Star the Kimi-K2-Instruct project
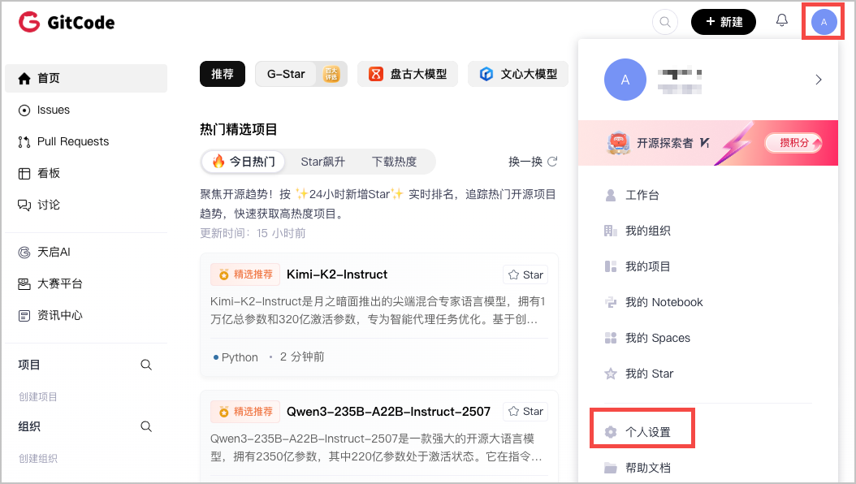The width and height of the screenshot is (856, 484). [525, 275]
